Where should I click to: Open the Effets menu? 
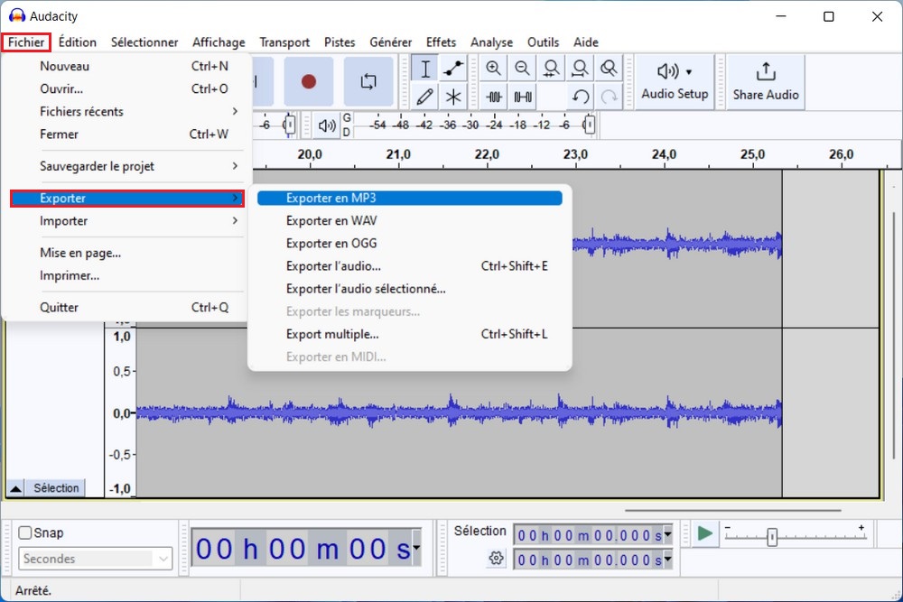[441, 42]
